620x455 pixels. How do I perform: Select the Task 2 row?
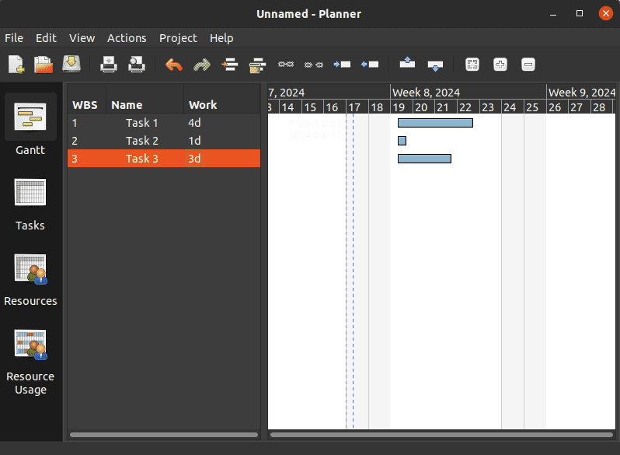[164, 141]
